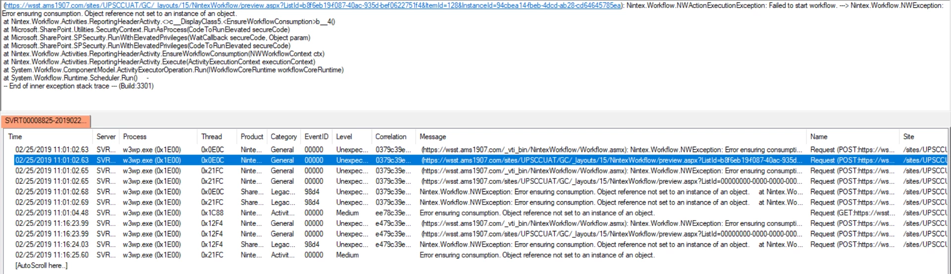Sort by the Time column header

pyautogui.click(x=48, y=137)
